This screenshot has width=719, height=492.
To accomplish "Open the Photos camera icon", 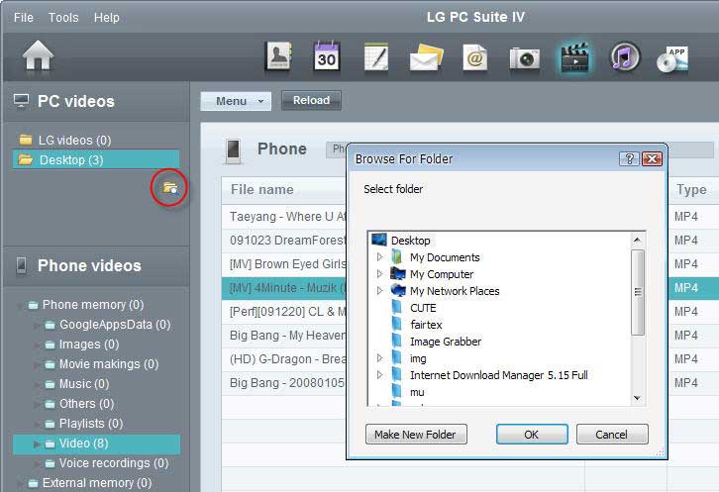I will pos(524,58).
